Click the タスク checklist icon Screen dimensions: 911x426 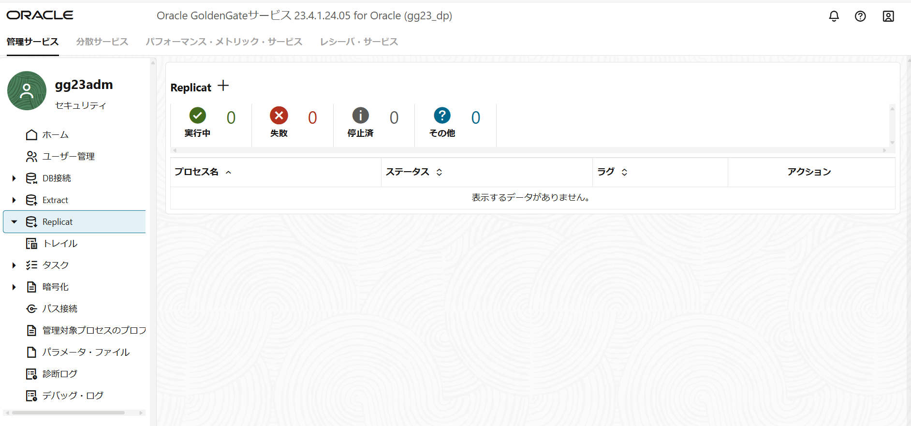coord(31,265)
